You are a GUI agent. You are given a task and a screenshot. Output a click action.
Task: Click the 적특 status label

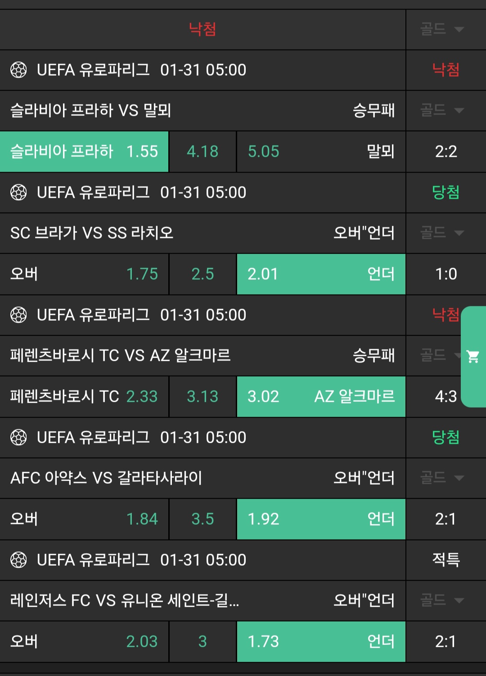pyautogui.click(x=445, y=560)
